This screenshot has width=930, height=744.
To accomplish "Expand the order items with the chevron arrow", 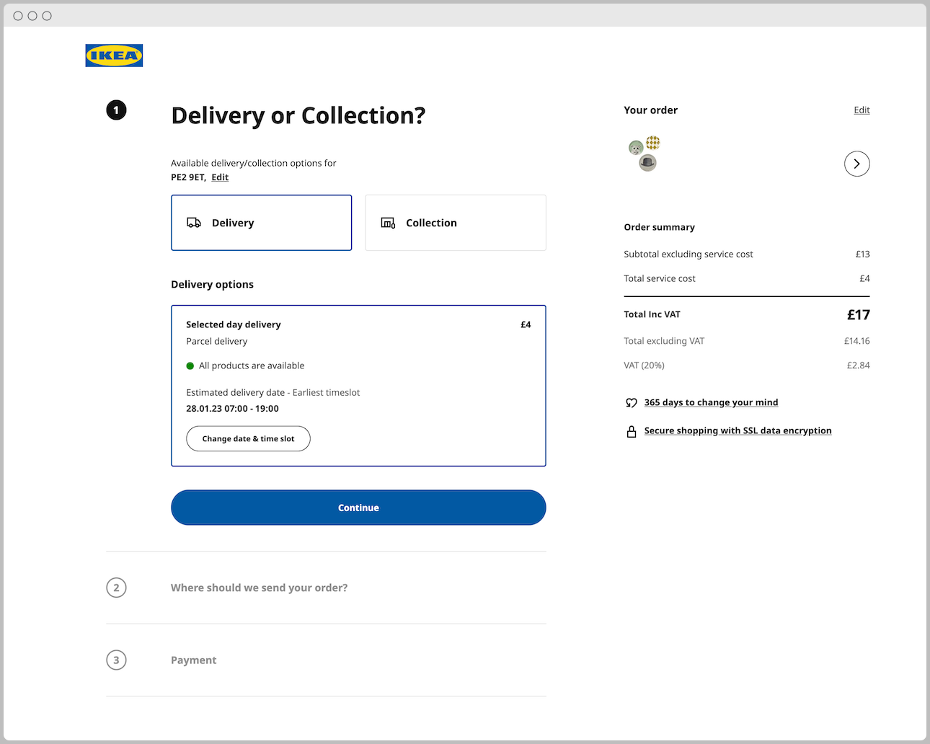I will [x=856, y=164].
